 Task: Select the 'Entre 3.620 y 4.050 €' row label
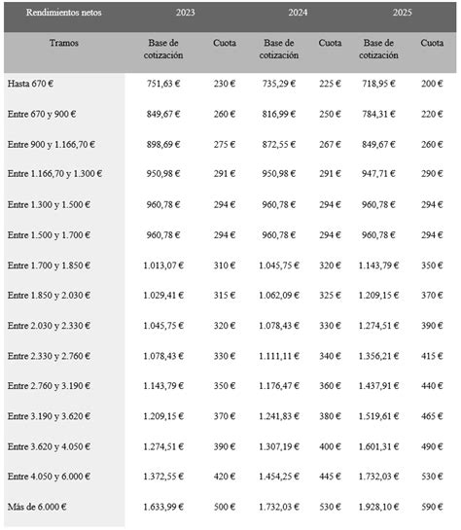(x=49, y=446)
